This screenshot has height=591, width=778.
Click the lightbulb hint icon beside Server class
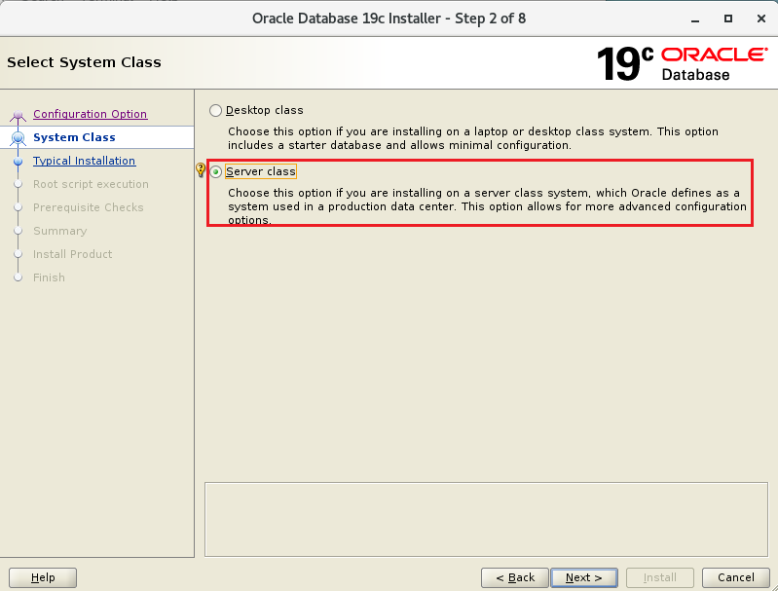point(201,170)
